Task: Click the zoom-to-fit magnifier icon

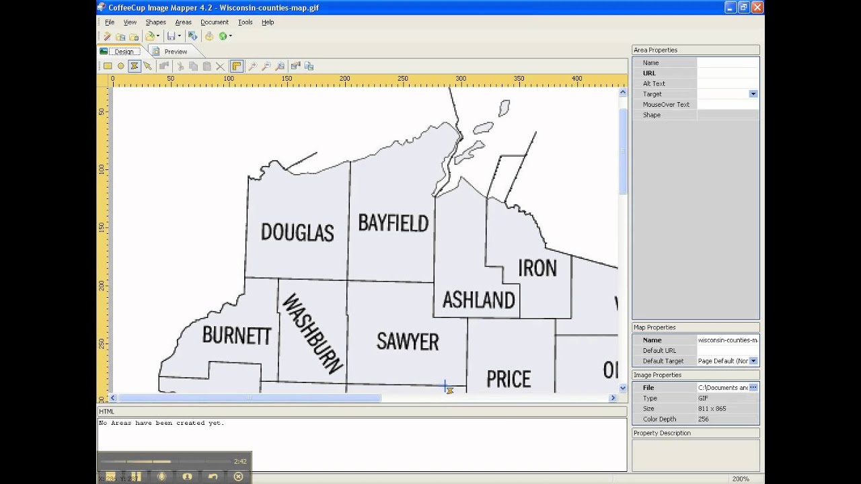Action: pyautogui.click(x=280, y=66)
